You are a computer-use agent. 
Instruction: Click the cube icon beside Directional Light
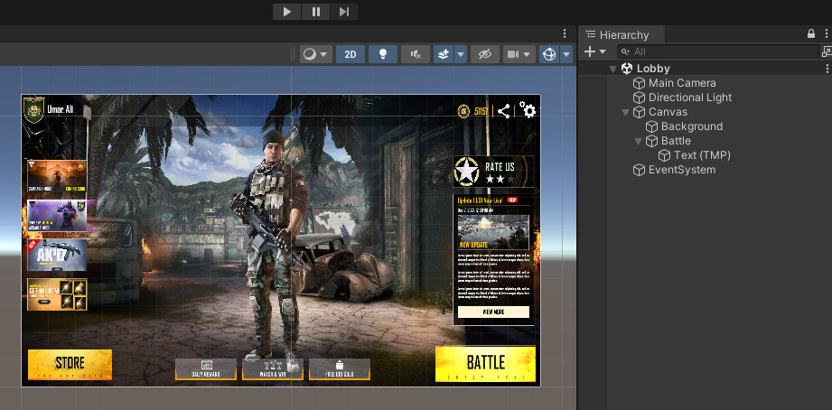click(639, 98)
